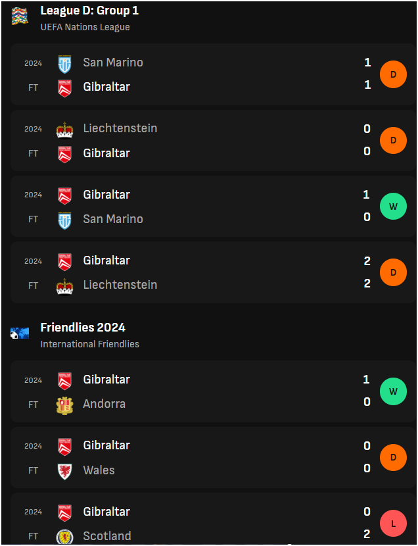This screenshot has width=418, height=546.
Task: Click the Wales dragon crest
Action: pos(64,472)
